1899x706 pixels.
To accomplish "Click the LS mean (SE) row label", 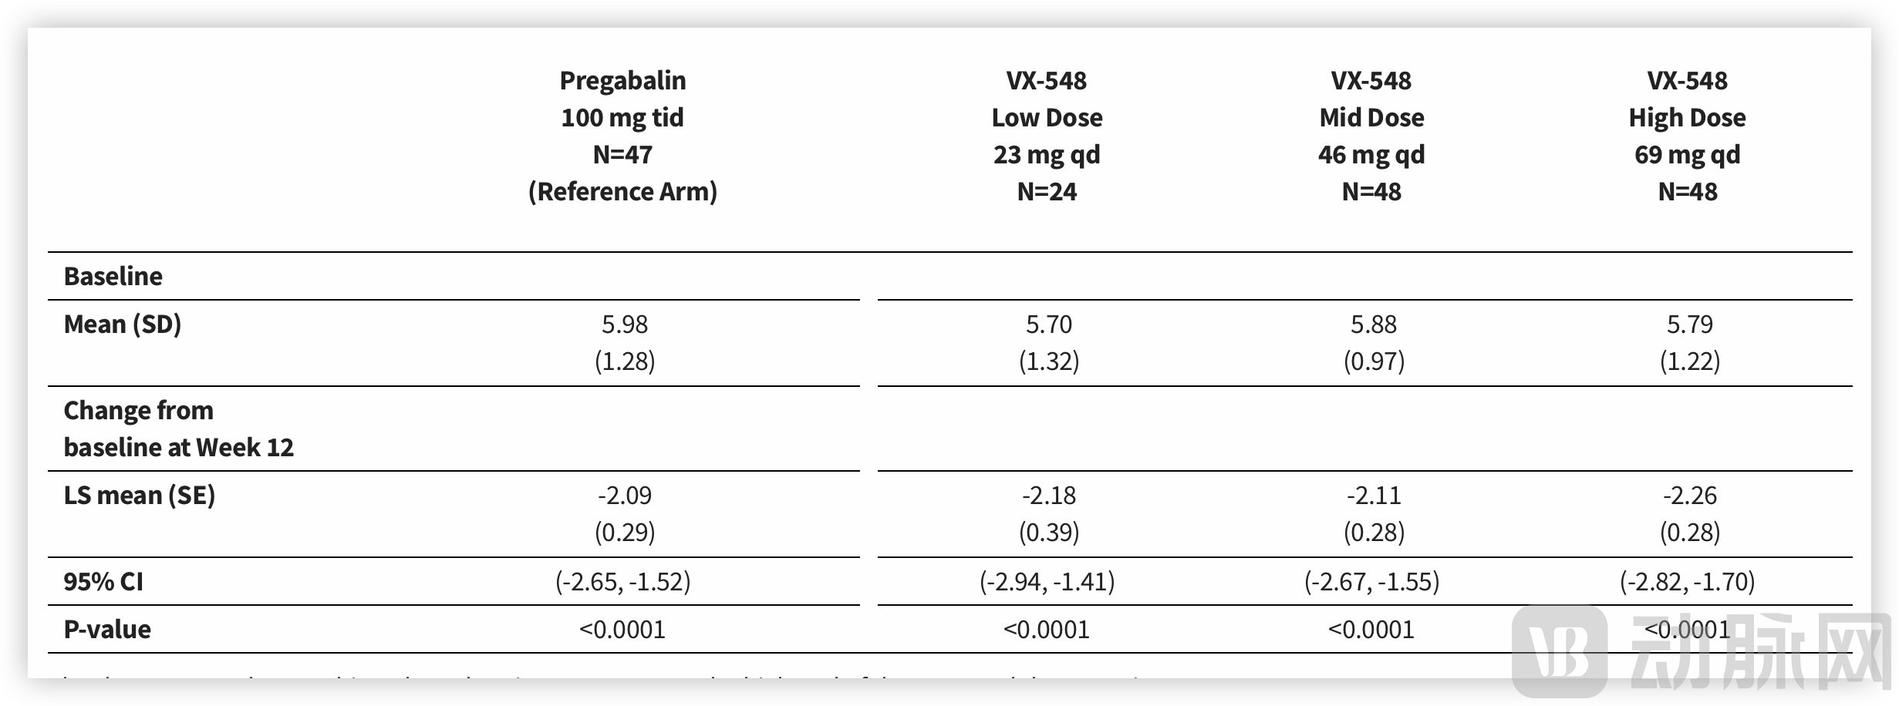I will [140, 496].
